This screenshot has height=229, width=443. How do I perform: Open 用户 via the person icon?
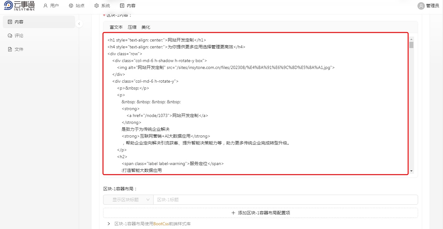[46, 5]
